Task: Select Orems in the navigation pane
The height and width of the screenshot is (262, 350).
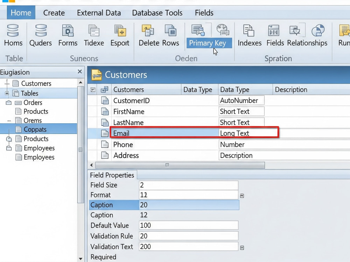Action: coord(33,121)
